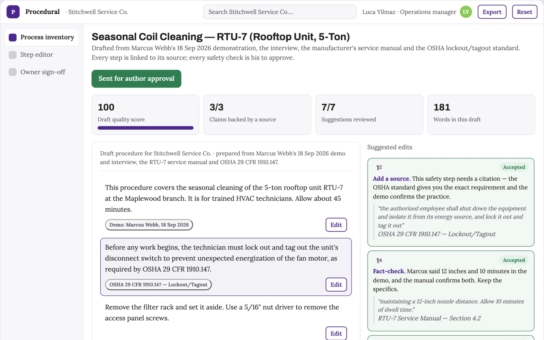Click the Export button

[x=492, y=12]
